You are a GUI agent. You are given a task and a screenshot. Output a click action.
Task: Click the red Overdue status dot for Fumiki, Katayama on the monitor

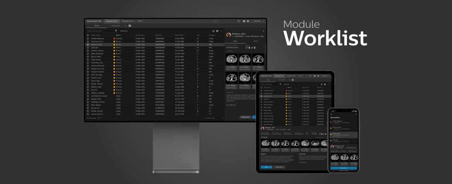click(114, 38)
